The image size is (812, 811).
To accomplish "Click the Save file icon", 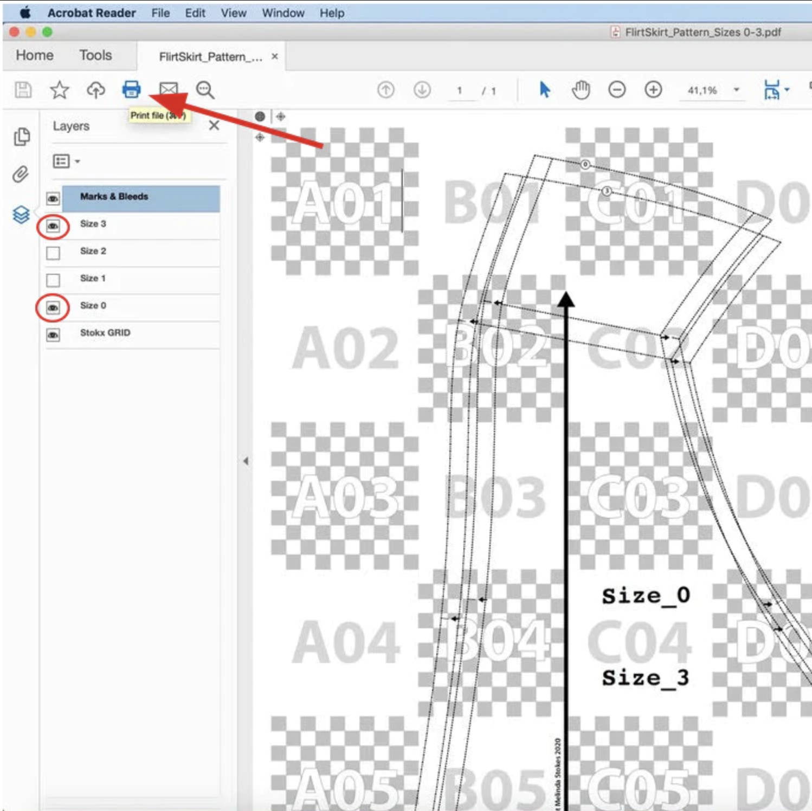I will pyautogui.click(x=23, y=89).
